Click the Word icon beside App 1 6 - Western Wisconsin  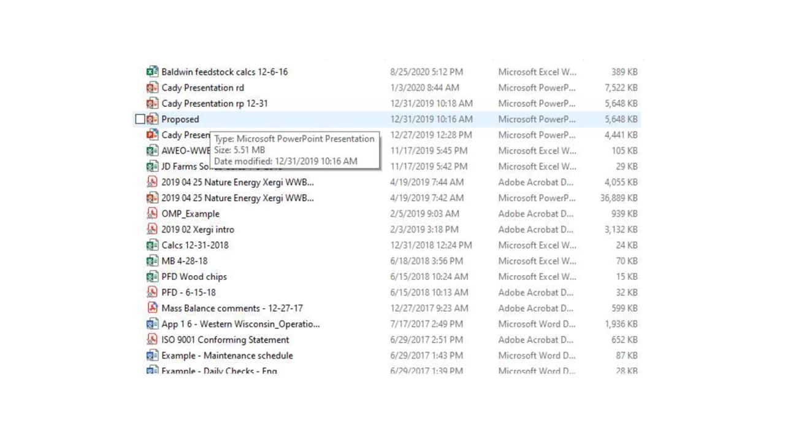pos(152,324)
